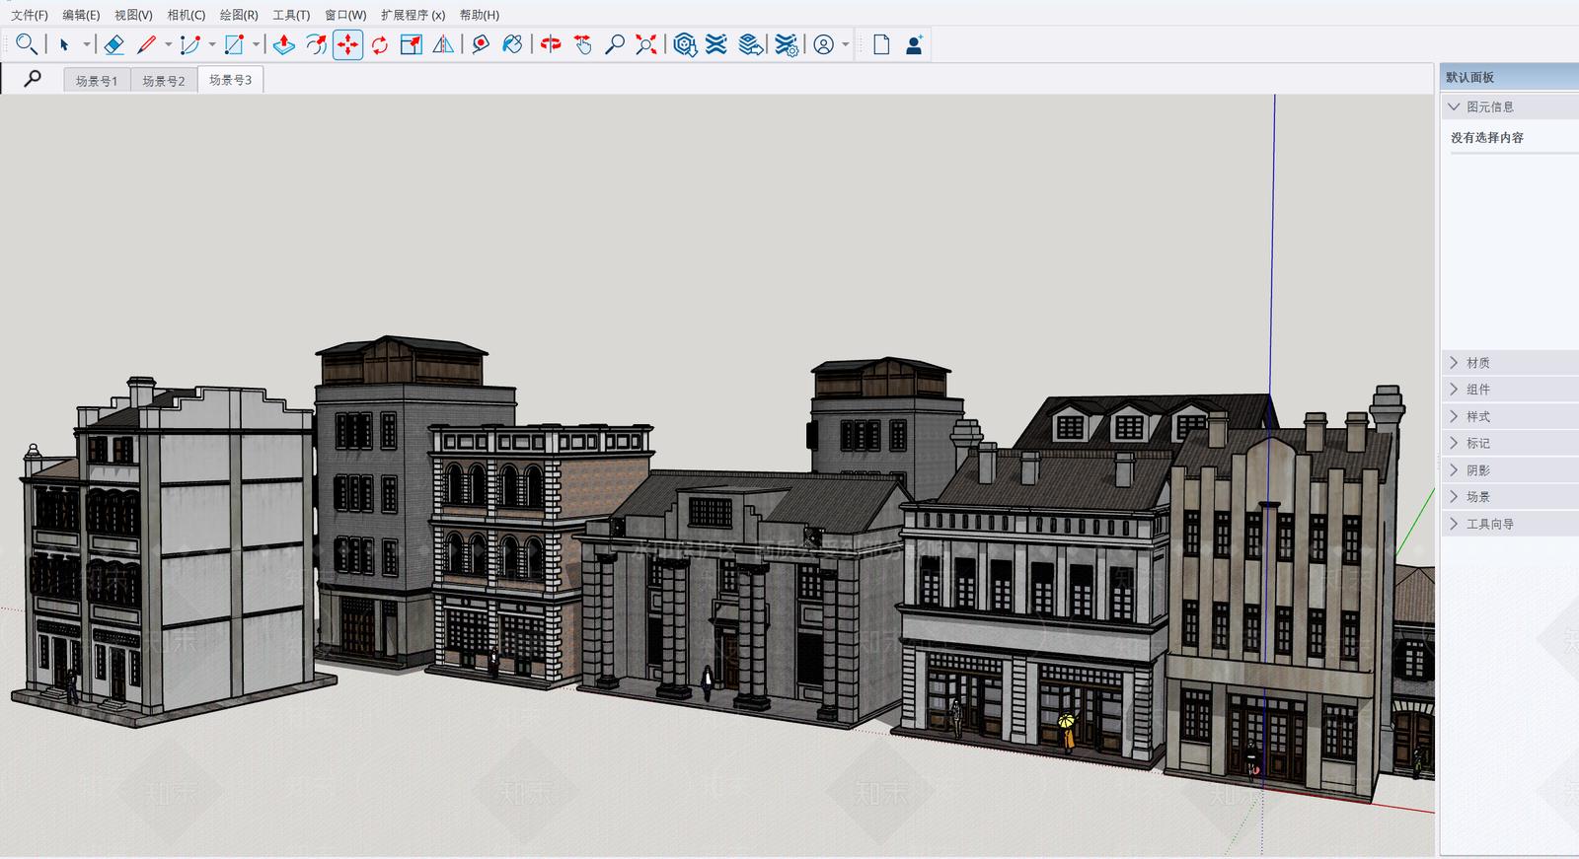Viewport: 1579px width, 859px height.
Task: Activate the Pan hand tool
Action: tap(583, 44)
